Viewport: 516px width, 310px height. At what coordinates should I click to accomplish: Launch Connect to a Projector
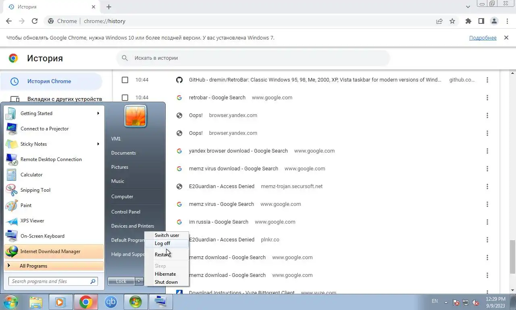click(54, 129)
